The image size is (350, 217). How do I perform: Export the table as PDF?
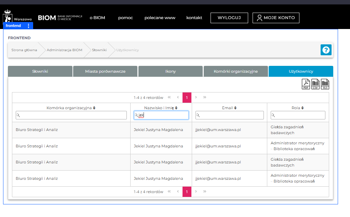click(306, 84)
